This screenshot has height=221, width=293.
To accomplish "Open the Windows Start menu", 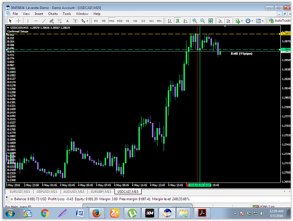I will [x=10, y=213].
